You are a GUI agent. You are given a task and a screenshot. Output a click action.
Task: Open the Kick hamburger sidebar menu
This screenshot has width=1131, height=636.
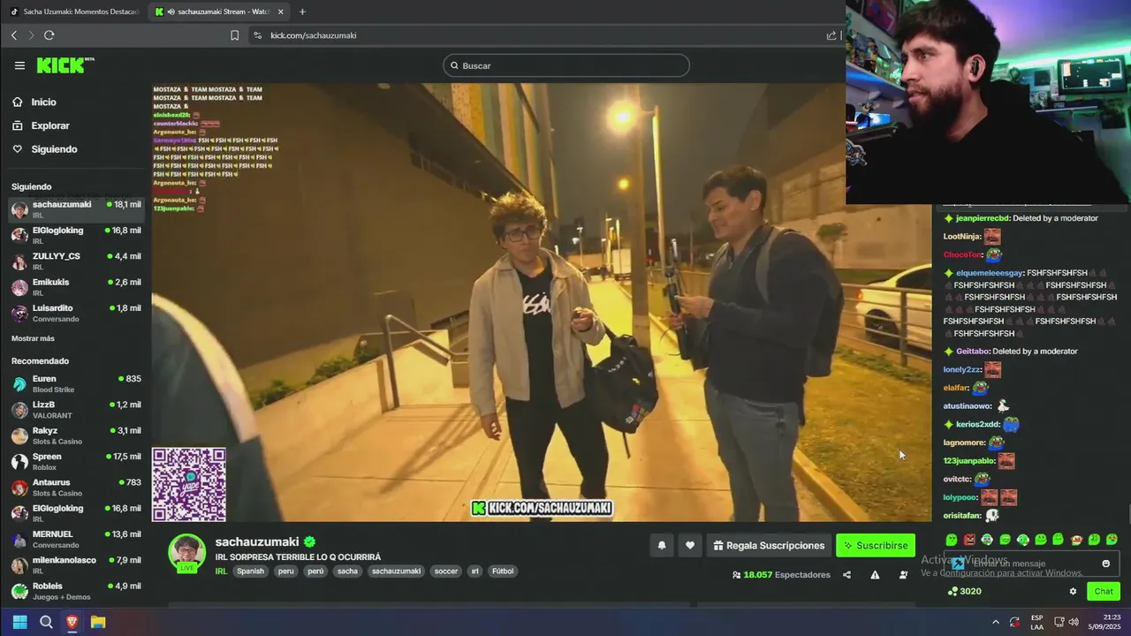pos(19,65)
